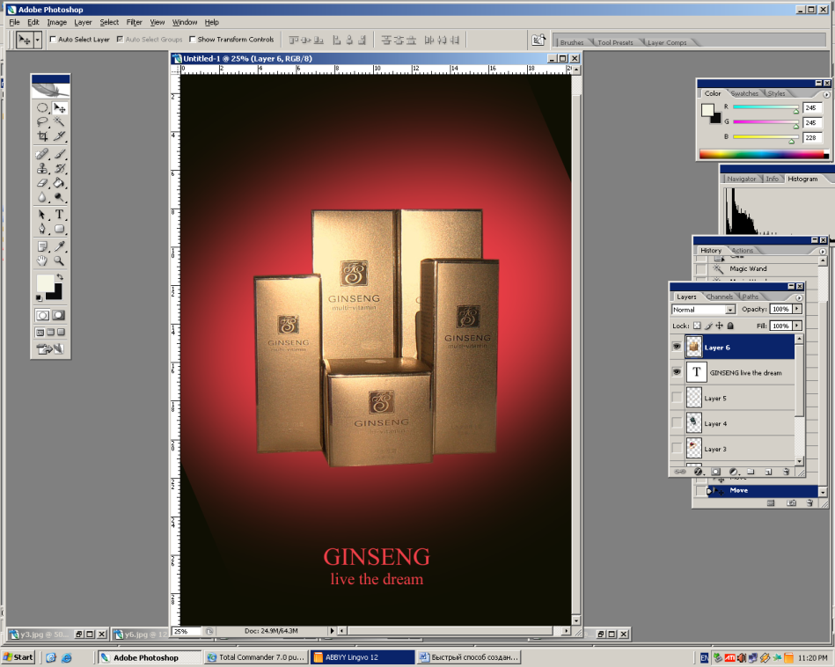The height and width of the screenshot is (667, 835).
Task: Show Layer 4 visibility box
Action: point(677,423)
